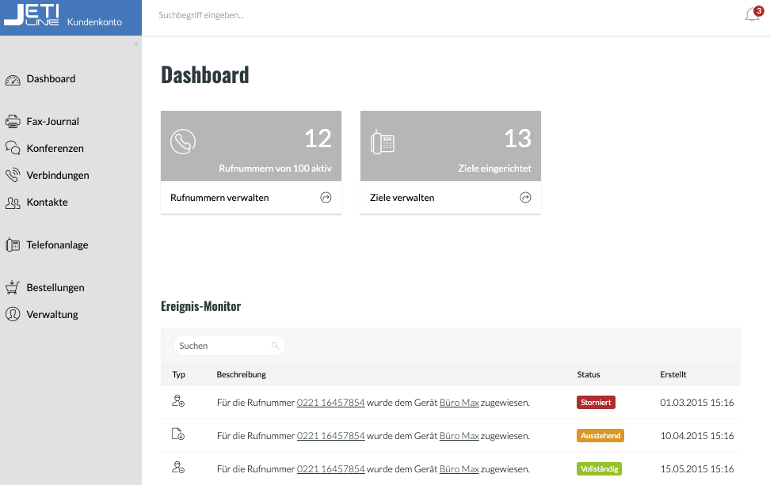Click the Telefonanlage desk phone icon
This screenshot has height=485, width=770.
13,244
